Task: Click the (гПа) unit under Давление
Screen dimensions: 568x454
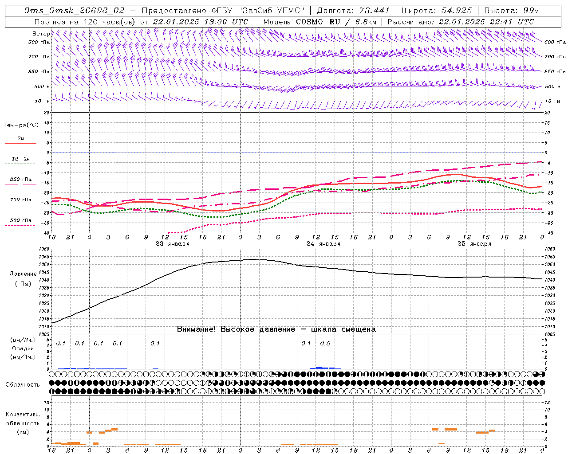Action: click(23, 284)
